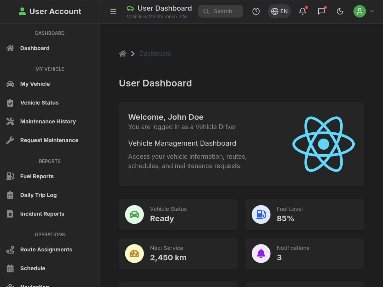
Task: Open the Vehicle Status Ready card
Action: click(x=178, y=215)
